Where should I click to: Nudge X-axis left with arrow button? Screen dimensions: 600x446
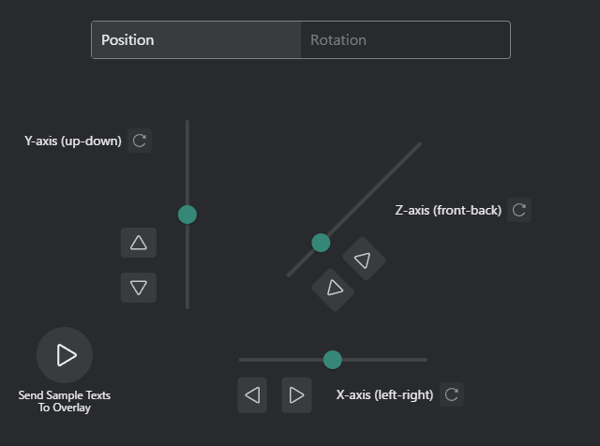[x=252, y=394]
